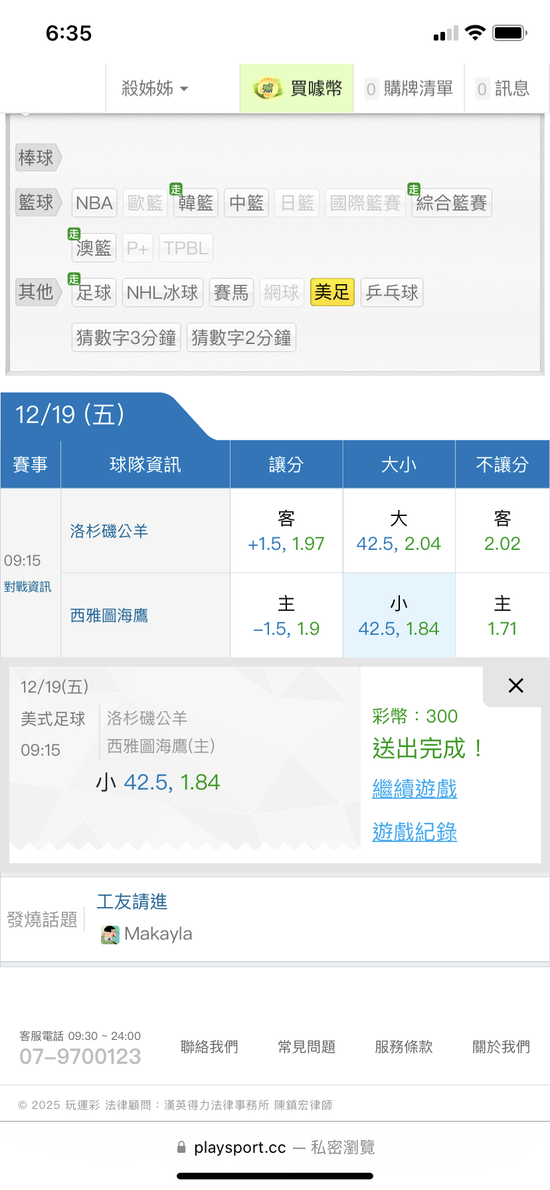Select the 猜數字3分鐘 game tab
Screen dimensions: 550x1190
(126, 337)
